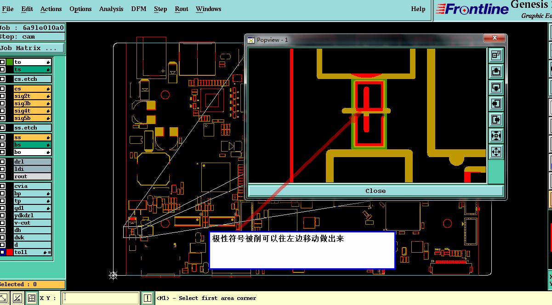Click the pan left icon in Popview
The height and width of the screenshot is (305, 552).
point(496,104)
